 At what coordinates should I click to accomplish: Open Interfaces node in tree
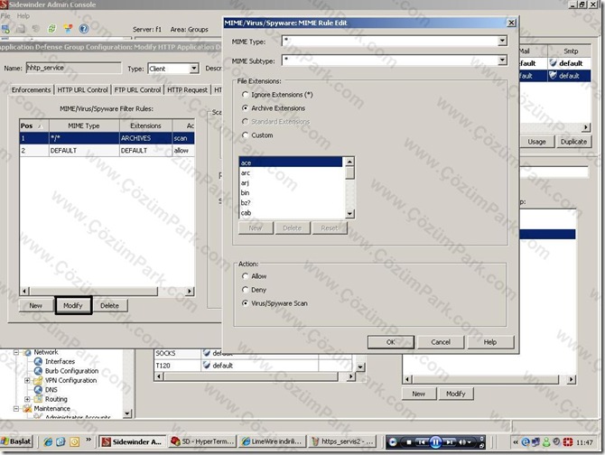pyautogui.click(x=60, y=361)
